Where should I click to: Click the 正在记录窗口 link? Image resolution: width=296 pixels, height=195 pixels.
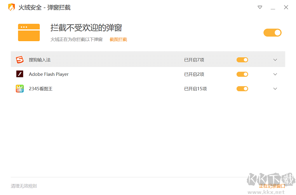[x=271, y=186]
